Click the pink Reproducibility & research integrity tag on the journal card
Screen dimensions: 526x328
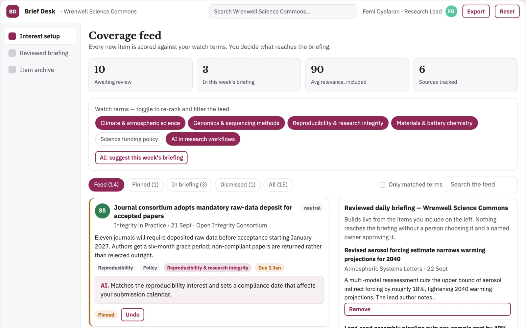click(x=207, y=268)
